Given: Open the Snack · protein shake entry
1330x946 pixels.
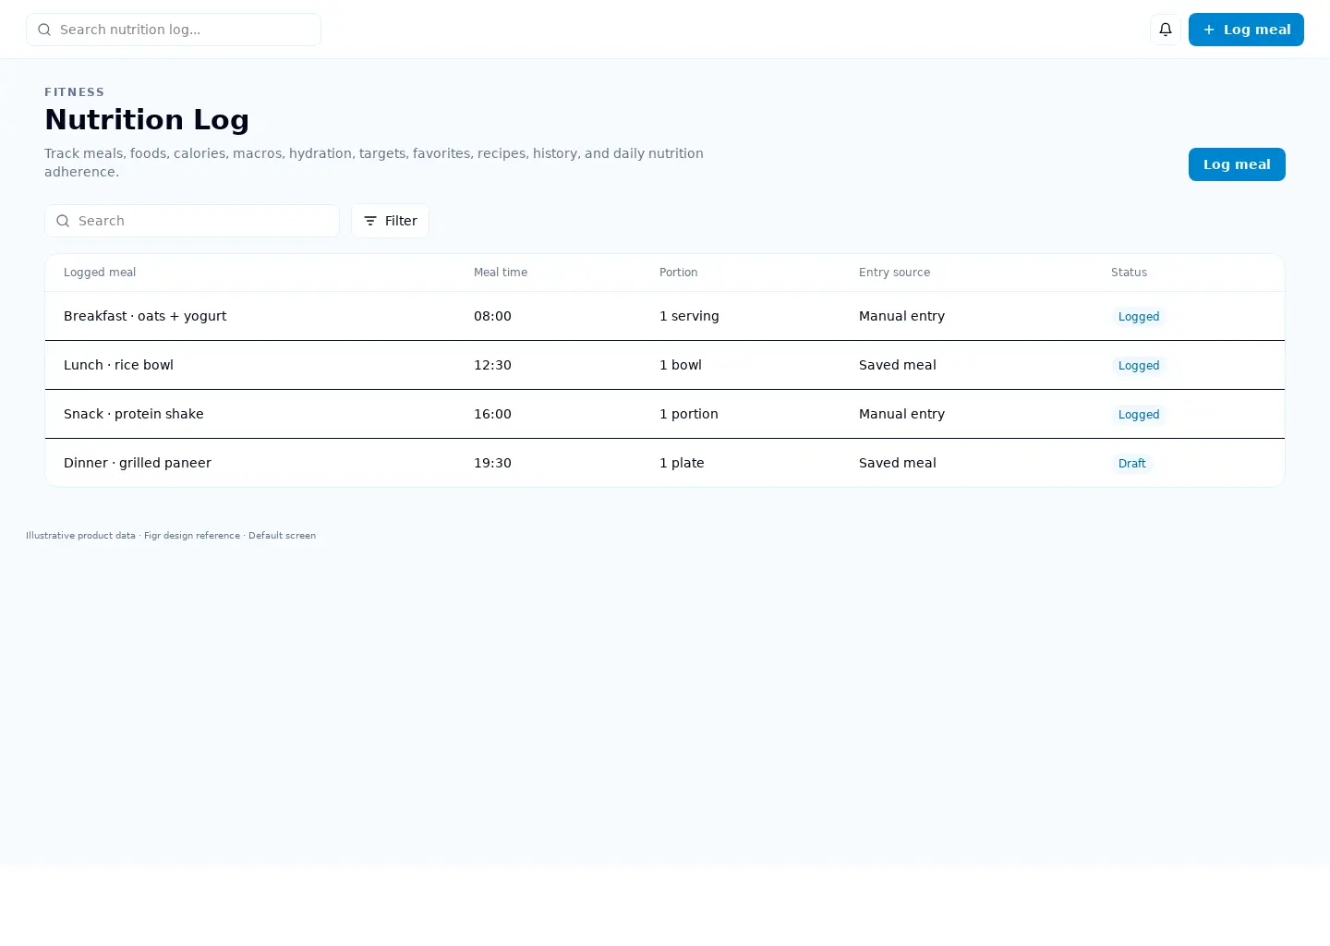Looking at the screenshot, I should point(665,414).
